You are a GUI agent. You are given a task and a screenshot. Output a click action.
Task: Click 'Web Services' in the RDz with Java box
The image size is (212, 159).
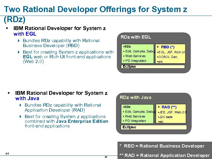[135, 116]
